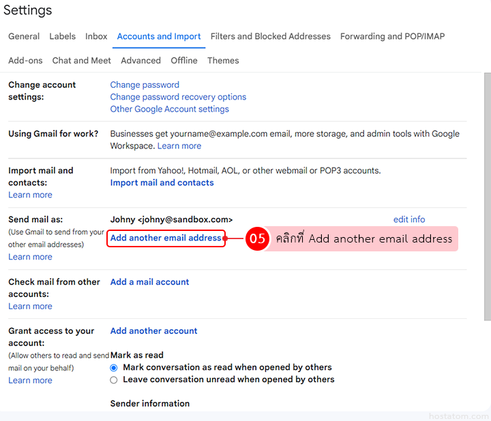Select 'Leave conversation unread' radio option
Screen dimensions: 491x421
coord(114,379)
